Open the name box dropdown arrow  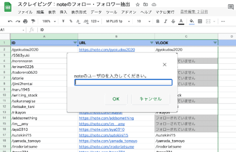click(x=23, y=30)
